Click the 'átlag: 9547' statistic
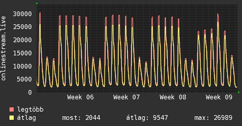 [x=147, y=118]
